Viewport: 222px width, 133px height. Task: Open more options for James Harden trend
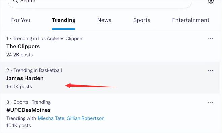pyautogui.click(x=211, y=71)
